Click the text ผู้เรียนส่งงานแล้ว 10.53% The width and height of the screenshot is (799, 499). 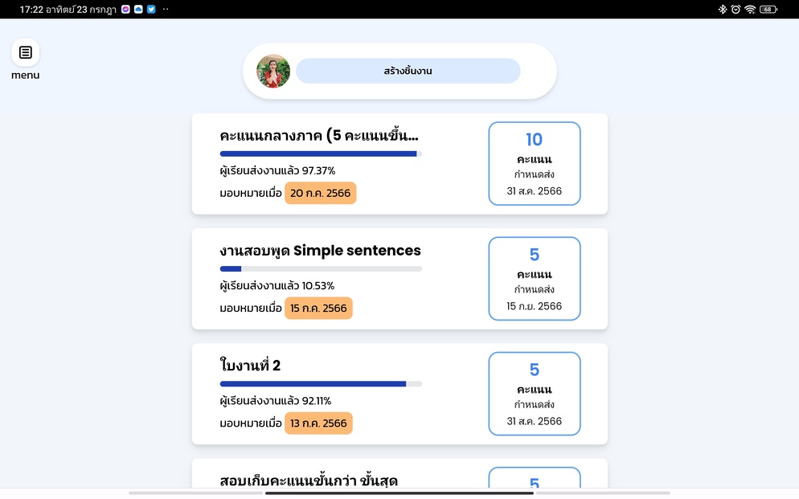click(277, 285)
